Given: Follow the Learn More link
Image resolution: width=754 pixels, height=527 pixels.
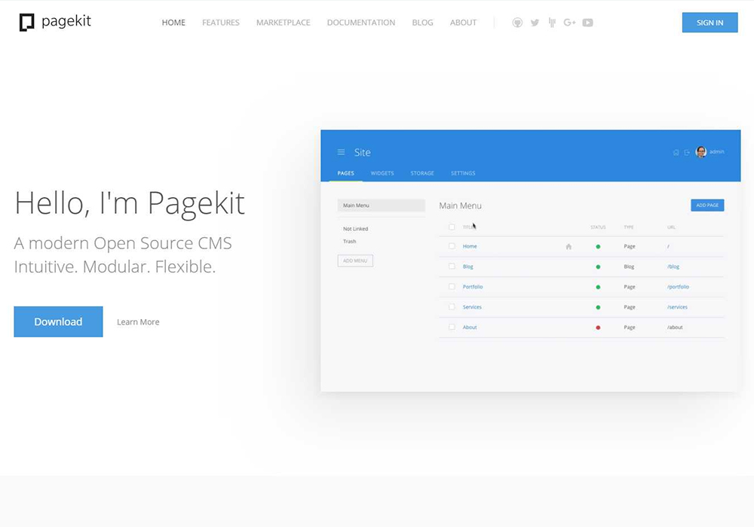Looking at the screenshot, I should point(138,322).
